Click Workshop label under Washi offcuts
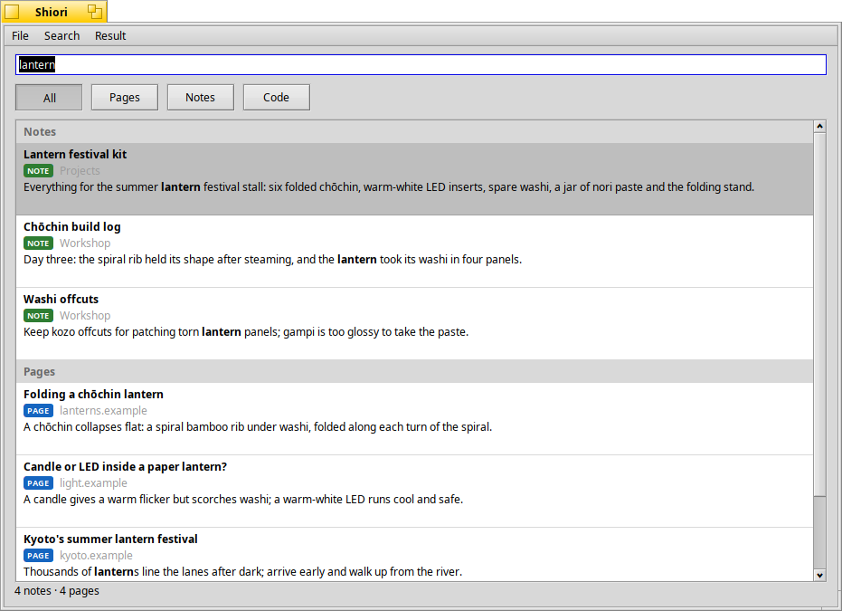Viewport: 842px width, 611px height. pos(85,315)
